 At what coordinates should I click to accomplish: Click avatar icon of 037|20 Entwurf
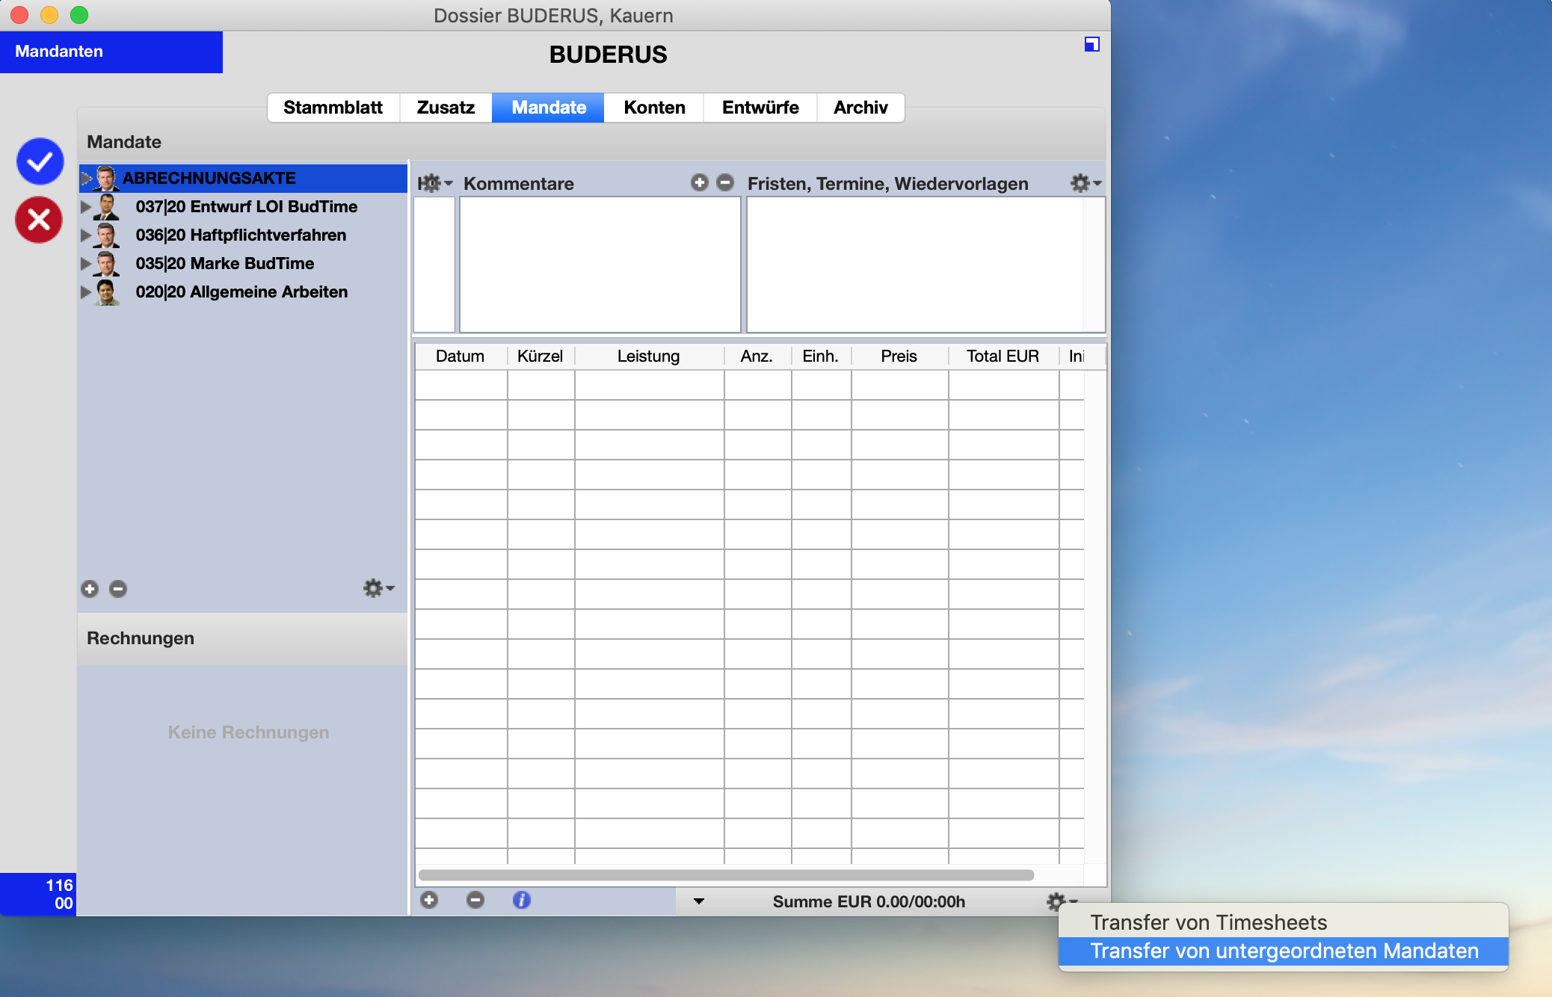106,207
